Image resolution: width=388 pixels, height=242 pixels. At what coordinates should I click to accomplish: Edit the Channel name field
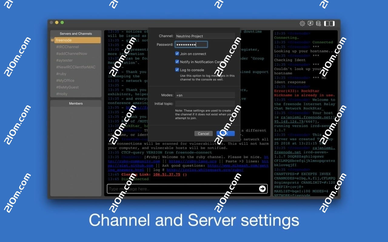point(205,36)
